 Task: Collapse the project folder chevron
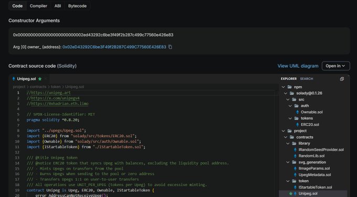(283, 131)
